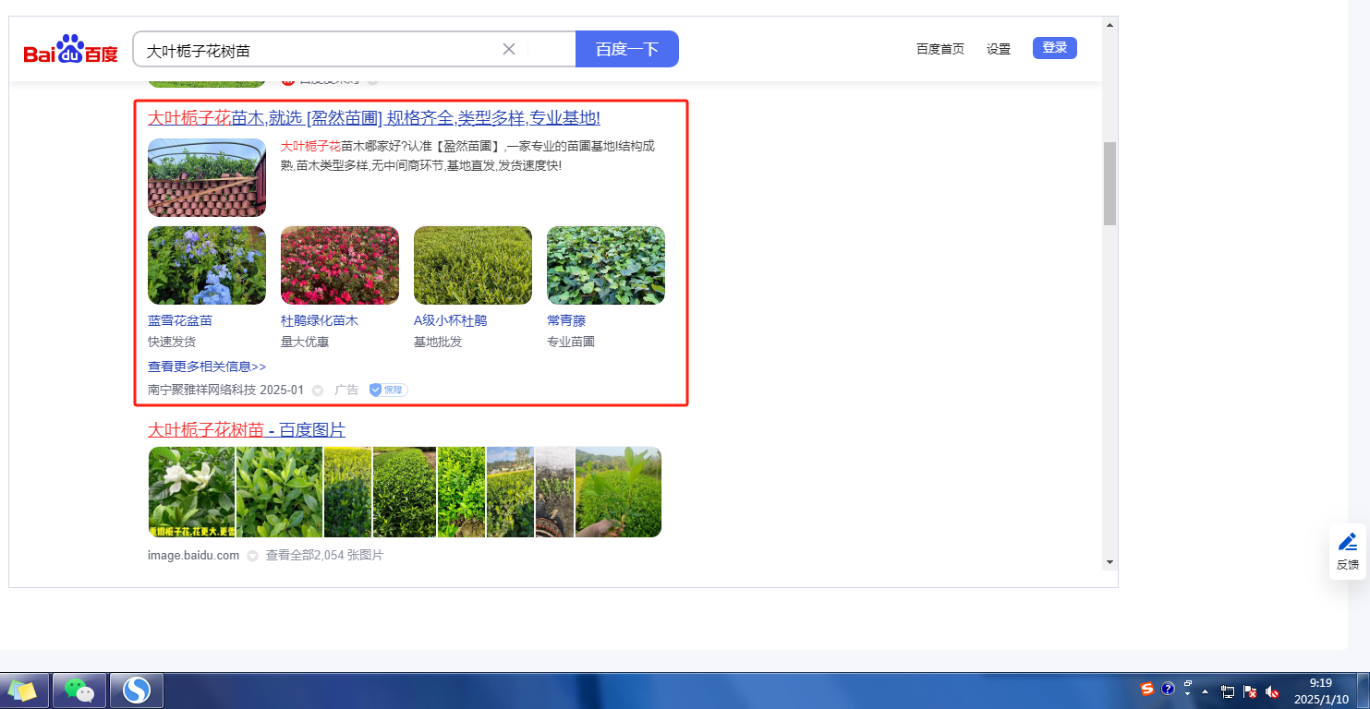Open WeChat from the taskbar
The height and width of the screenshot is (709, 1370).
coord(80,690)
